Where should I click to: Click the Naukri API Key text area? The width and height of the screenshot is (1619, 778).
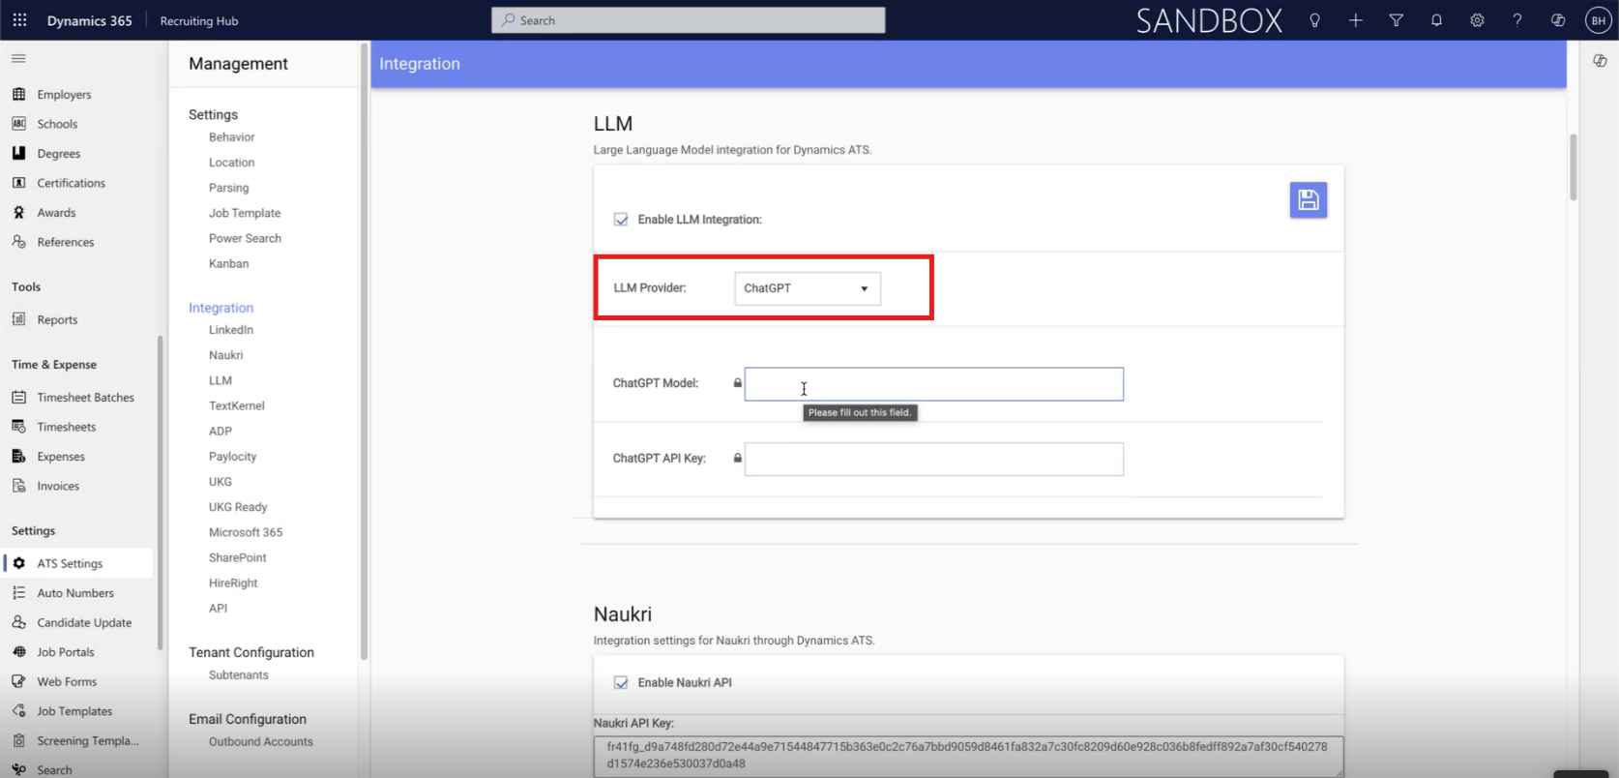pyautogui.click(x=968, y=756)
